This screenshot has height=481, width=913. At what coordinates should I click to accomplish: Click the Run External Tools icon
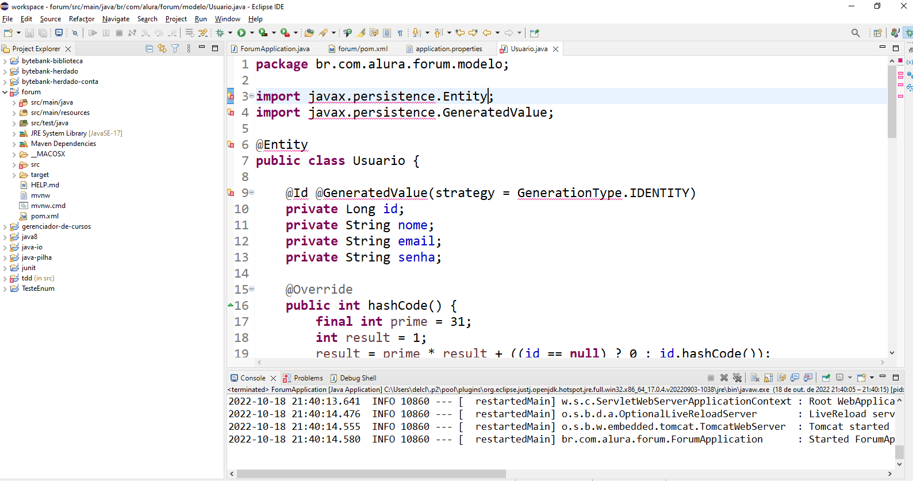[285, 33]
